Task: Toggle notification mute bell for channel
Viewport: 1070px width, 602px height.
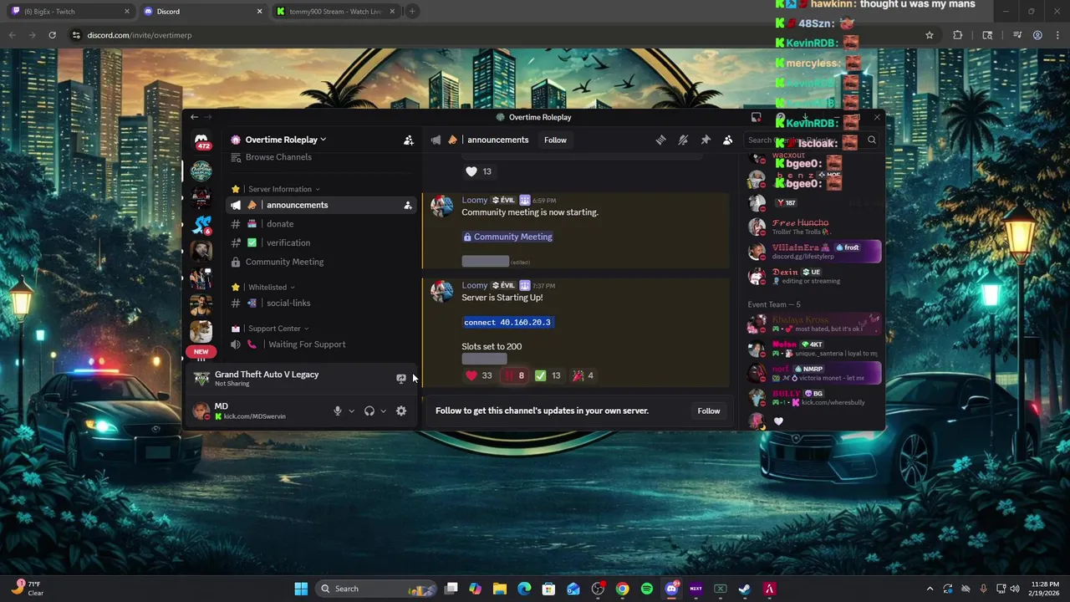Action: pos(683,140)
